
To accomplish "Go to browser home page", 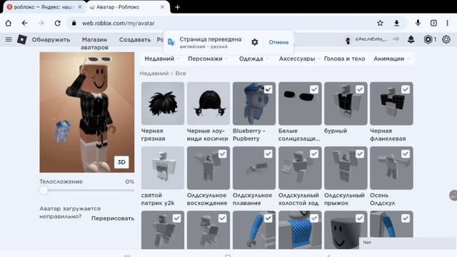I will [x=9, y=24].
